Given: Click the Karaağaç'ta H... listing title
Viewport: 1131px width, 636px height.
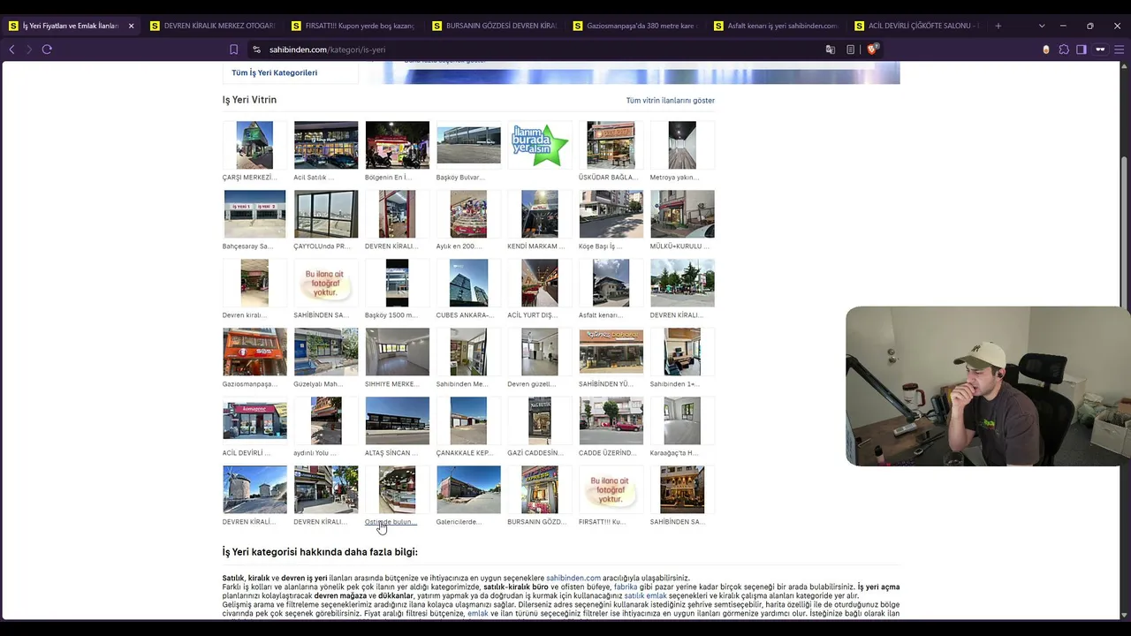Looking at the screenshot, I should pos(674,453).
